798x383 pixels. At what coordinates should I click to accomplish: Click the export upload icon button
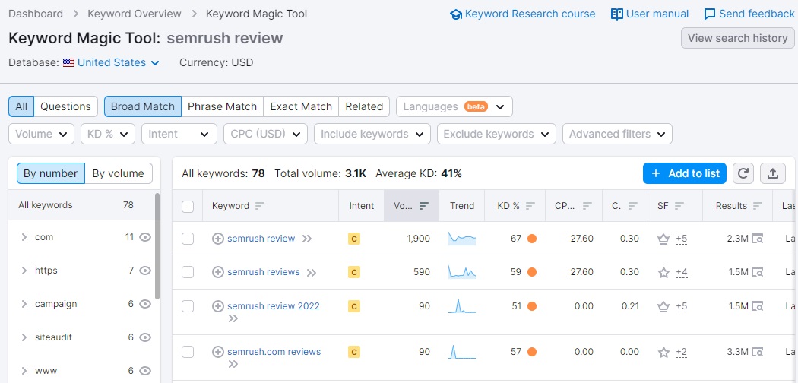[773, 173]
